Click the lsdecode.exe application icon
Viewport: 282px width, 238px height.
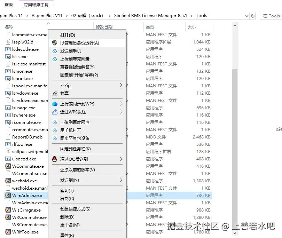[8, 49]
